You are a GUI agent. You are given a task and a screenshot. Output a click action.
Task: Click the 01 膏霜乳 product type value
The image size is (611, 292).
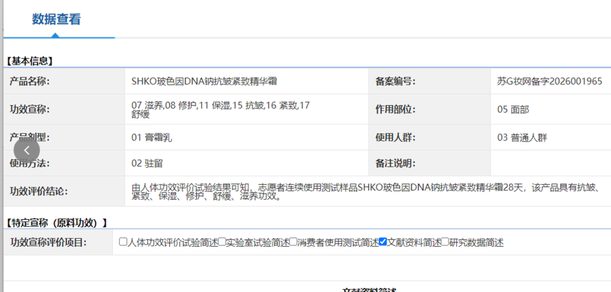point(152,137)
